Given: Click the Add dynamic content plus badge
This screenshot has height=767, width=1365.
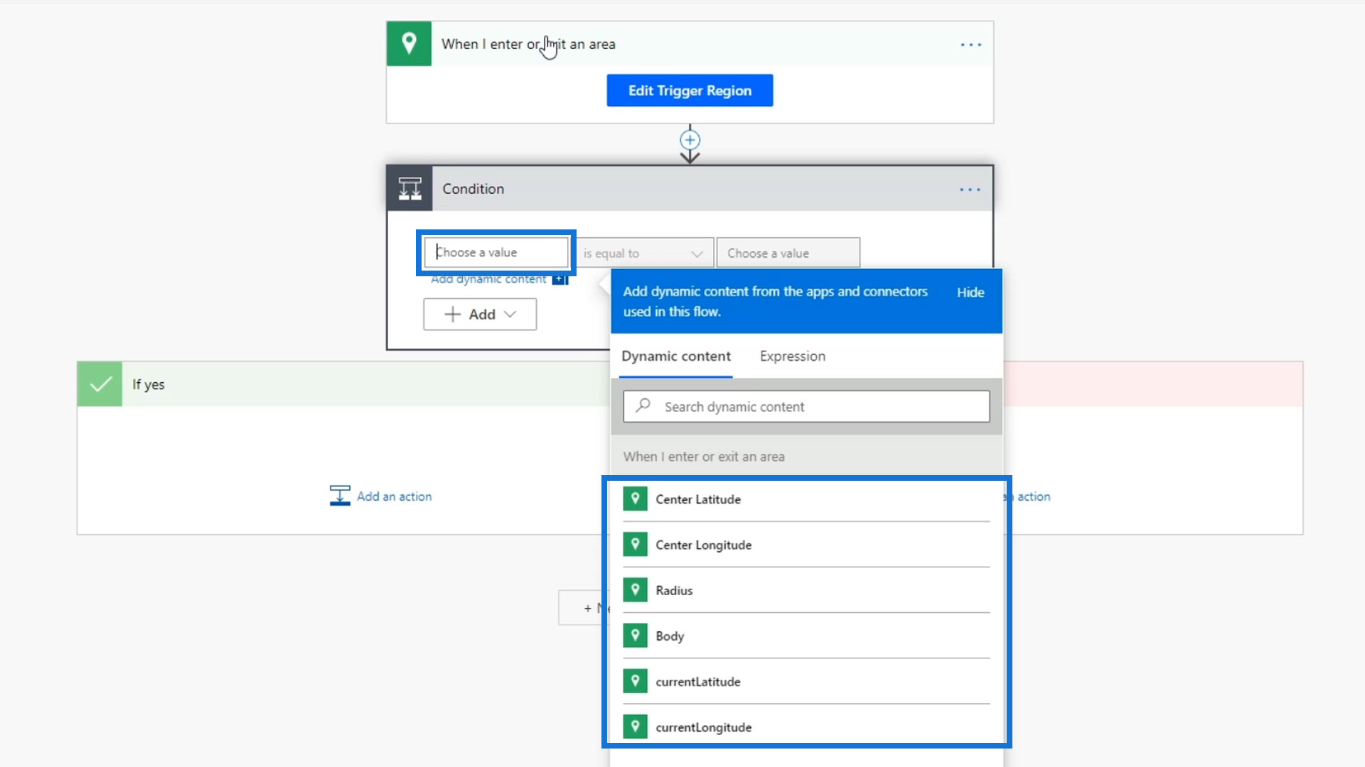Looking at the screenshot, I should 560,280.
